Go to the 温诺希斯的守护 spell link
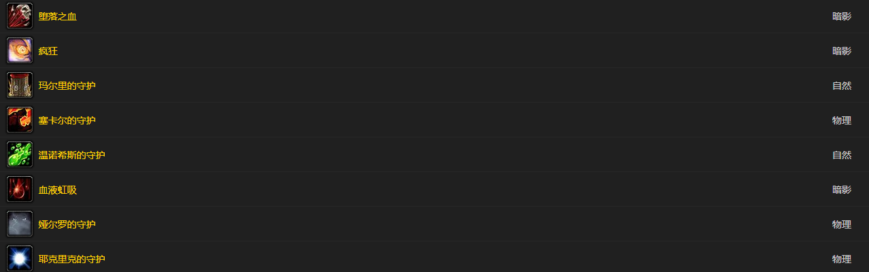This screenshot has height=272, width=869. click(72, 155)
